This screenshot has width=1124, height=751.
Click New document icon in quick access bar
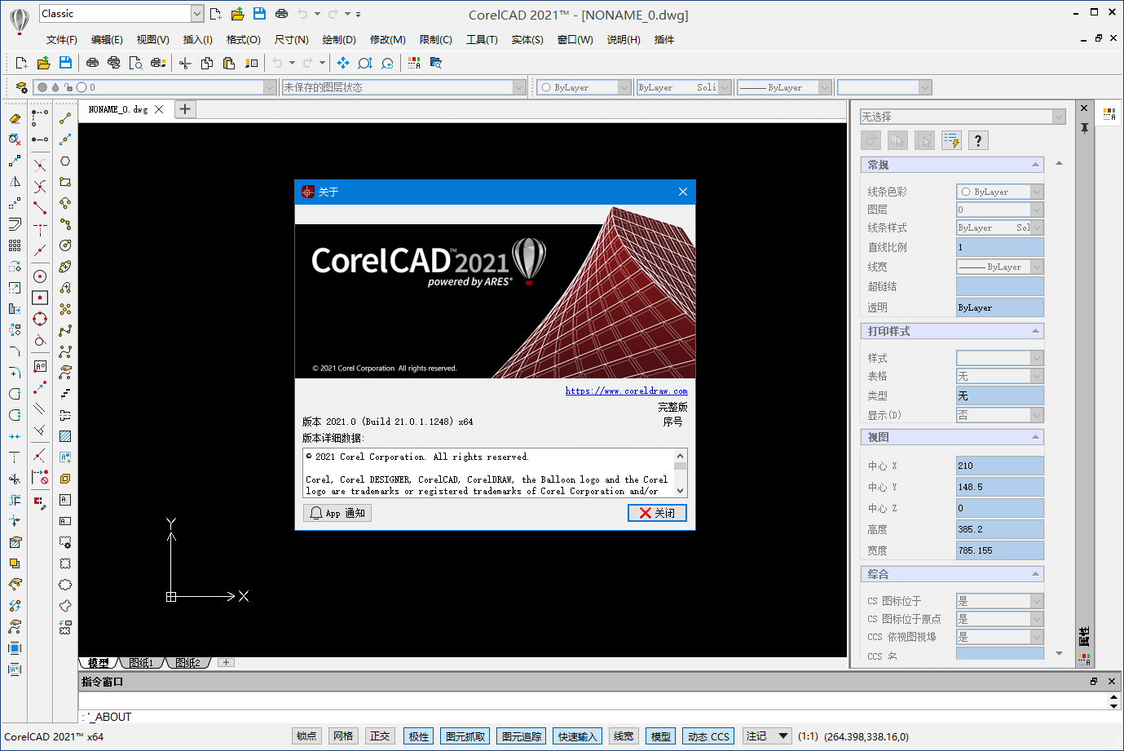point(215,14)
